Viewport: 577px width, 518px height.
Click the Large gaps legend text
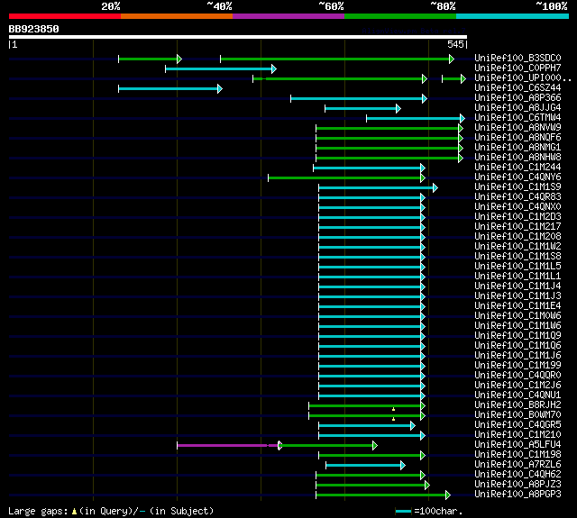[111, 511]
